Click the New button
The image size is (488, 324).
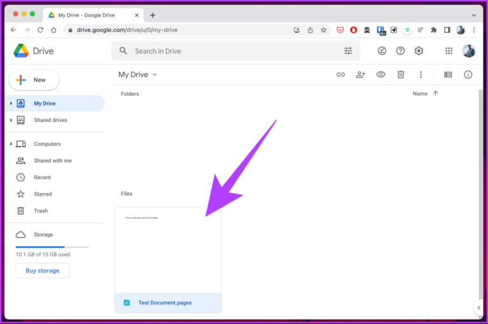click(x=34, y=80)
